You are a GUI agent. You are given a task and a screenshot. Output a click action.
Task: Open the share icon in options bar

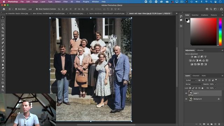[222, 9]
